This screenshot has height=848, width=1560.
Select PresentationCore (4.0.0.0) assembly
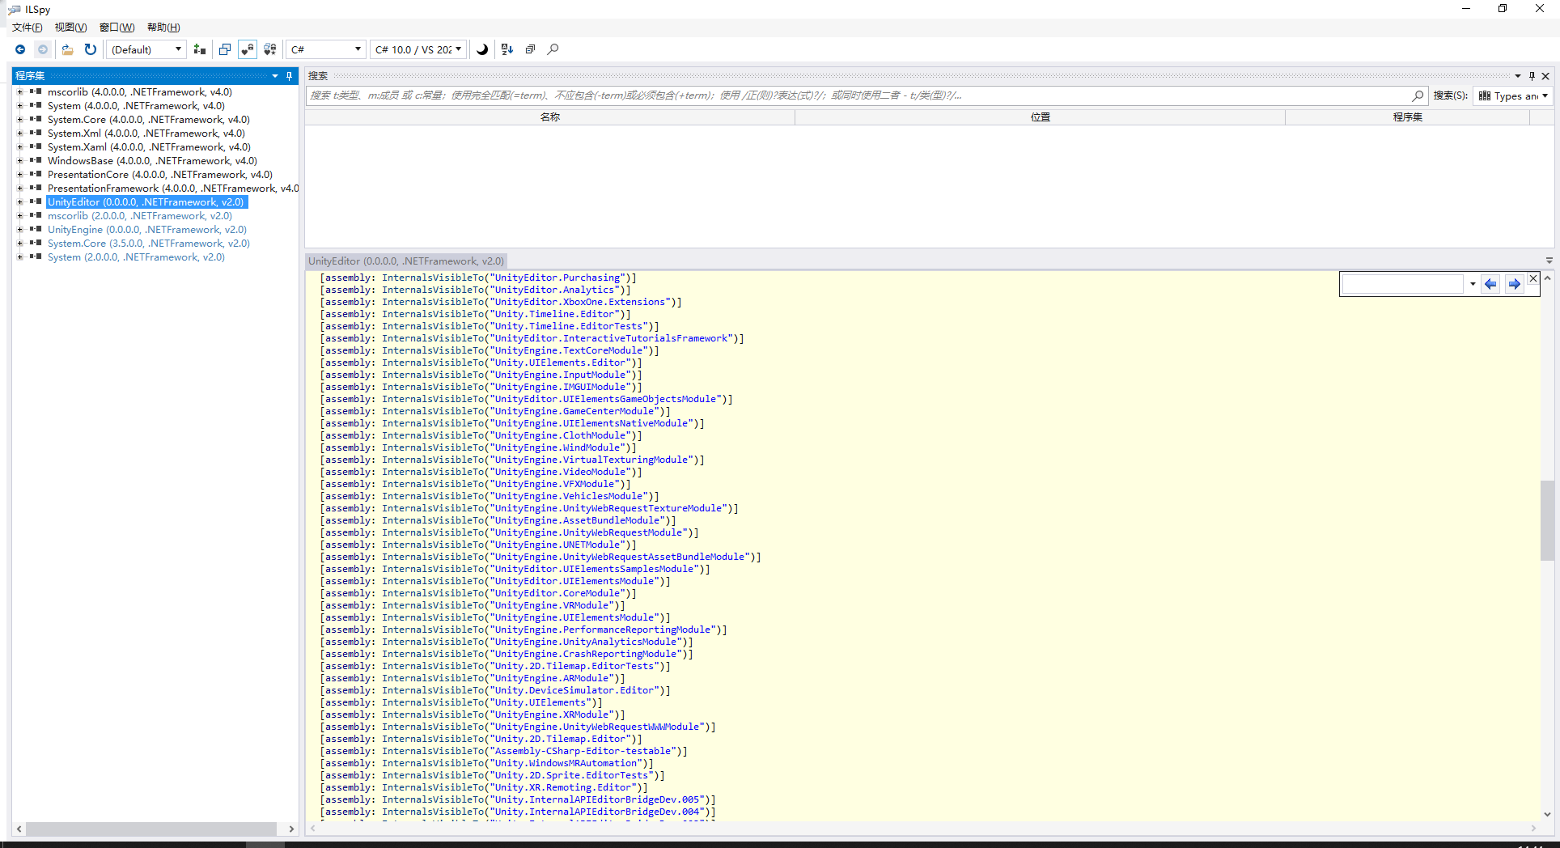pyautogui.click(x=160, y=175)
